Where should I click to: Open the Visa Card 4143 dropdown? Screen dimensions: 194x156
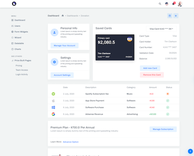pyautogui.click(x=161, y=29)
